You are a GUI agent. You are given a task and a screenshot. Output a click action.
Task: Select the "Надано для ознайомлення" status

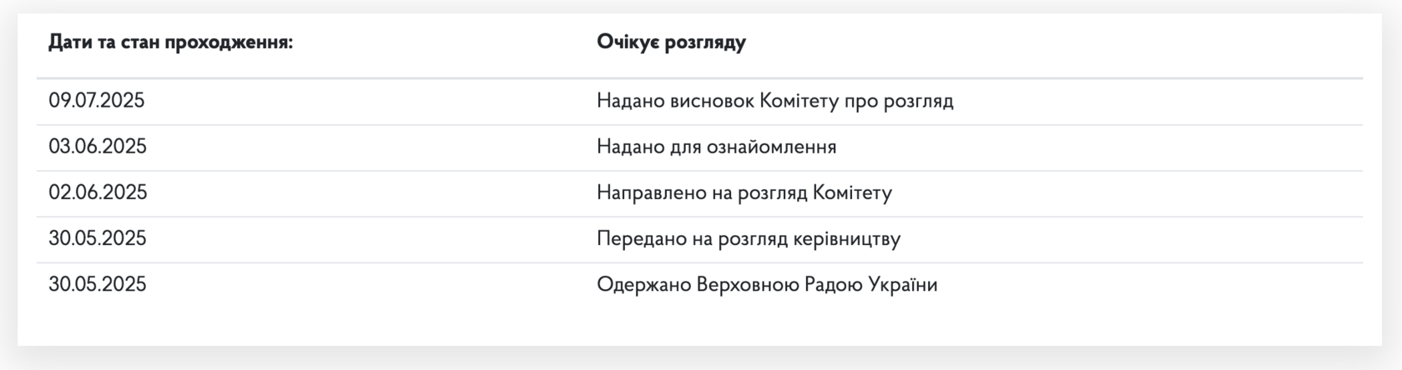(717, 147)
